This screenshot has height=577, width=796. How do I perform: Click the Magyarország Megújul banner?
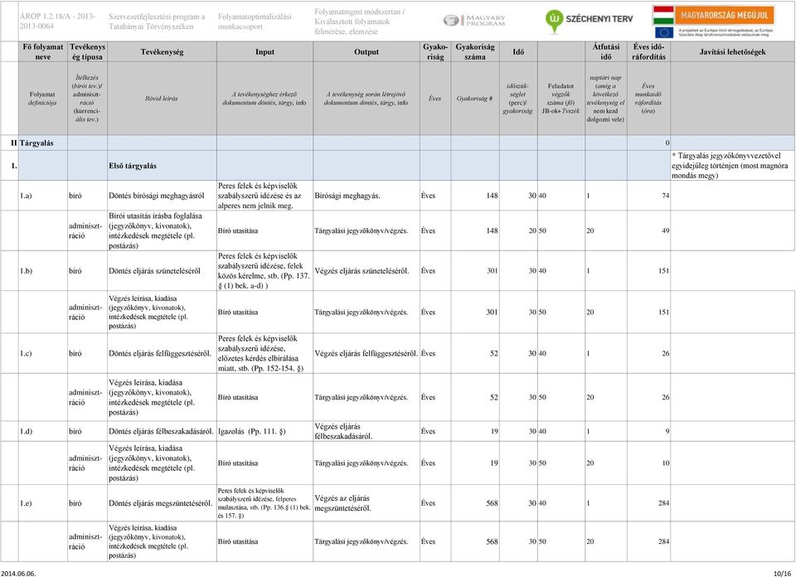(713, 15)
